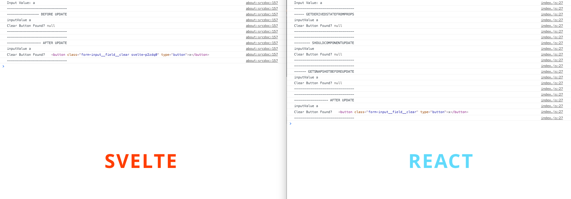Open index.js:27 link beside React "Input Value: a"
Image resolution: width=571 pixels, height=199 pixels.
pyautogui.click(x=552, y=3)
